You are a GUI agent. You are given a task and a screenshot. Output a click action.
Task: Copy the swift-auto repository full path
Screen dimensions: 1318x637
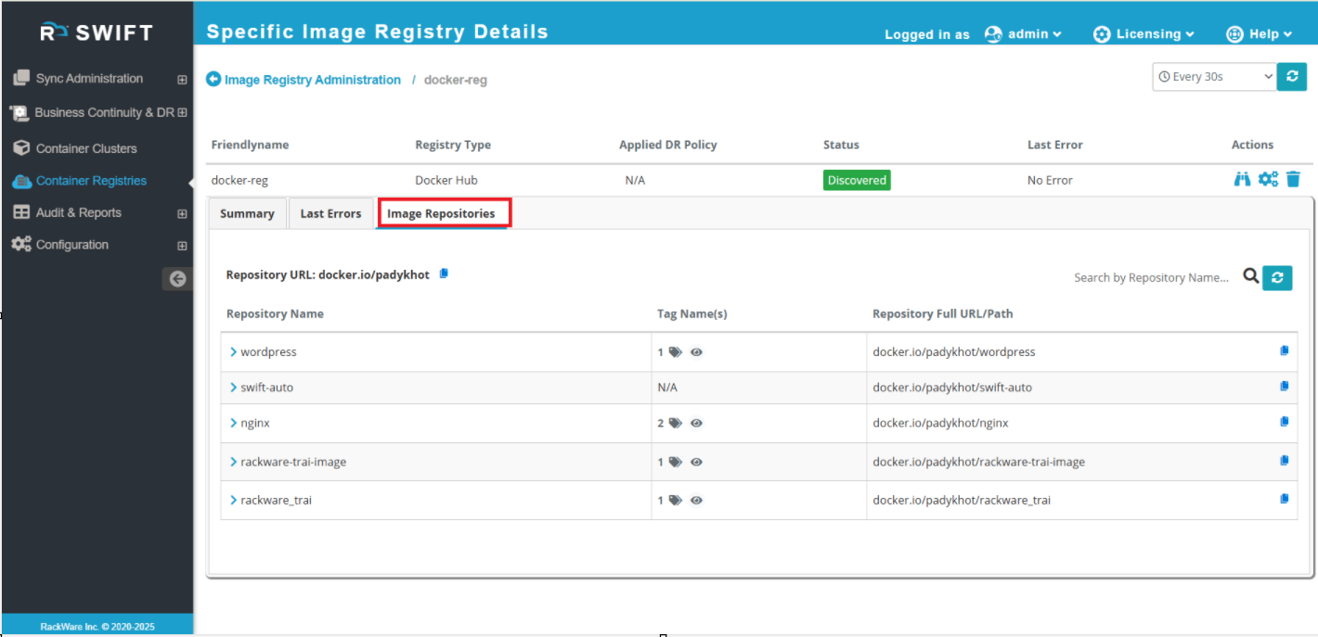tap(1285, 387)
